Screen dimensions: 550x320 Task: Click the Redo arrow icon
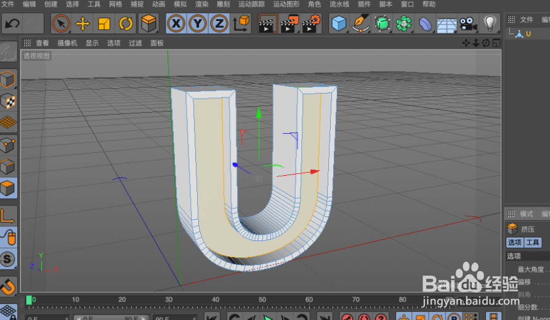[x=33, y=24]
